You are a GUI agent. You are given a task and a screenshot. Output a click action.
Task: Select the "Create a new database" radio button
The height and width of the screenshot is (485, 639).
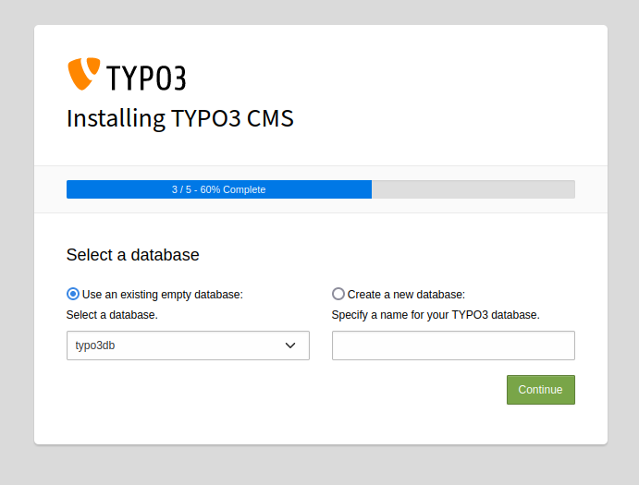point(338,294)
